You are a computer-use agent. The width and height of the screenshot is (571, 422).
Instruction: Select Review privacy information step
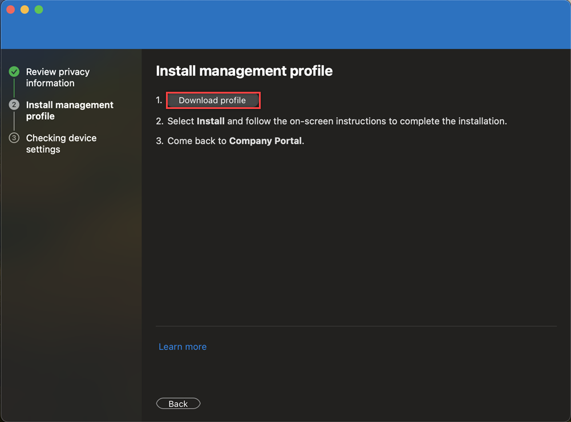pos(58,78)
